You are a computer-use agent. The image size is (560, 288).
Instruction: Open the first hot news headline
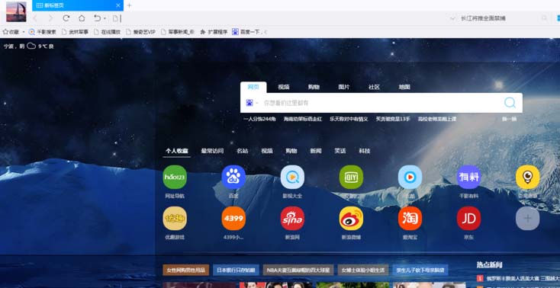pyautogui.click(x=519, y=278)
